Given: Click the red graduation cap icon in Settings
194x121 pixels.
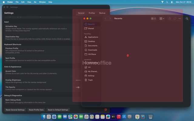Looking at the screenshot, I should (x=106, y=110).
